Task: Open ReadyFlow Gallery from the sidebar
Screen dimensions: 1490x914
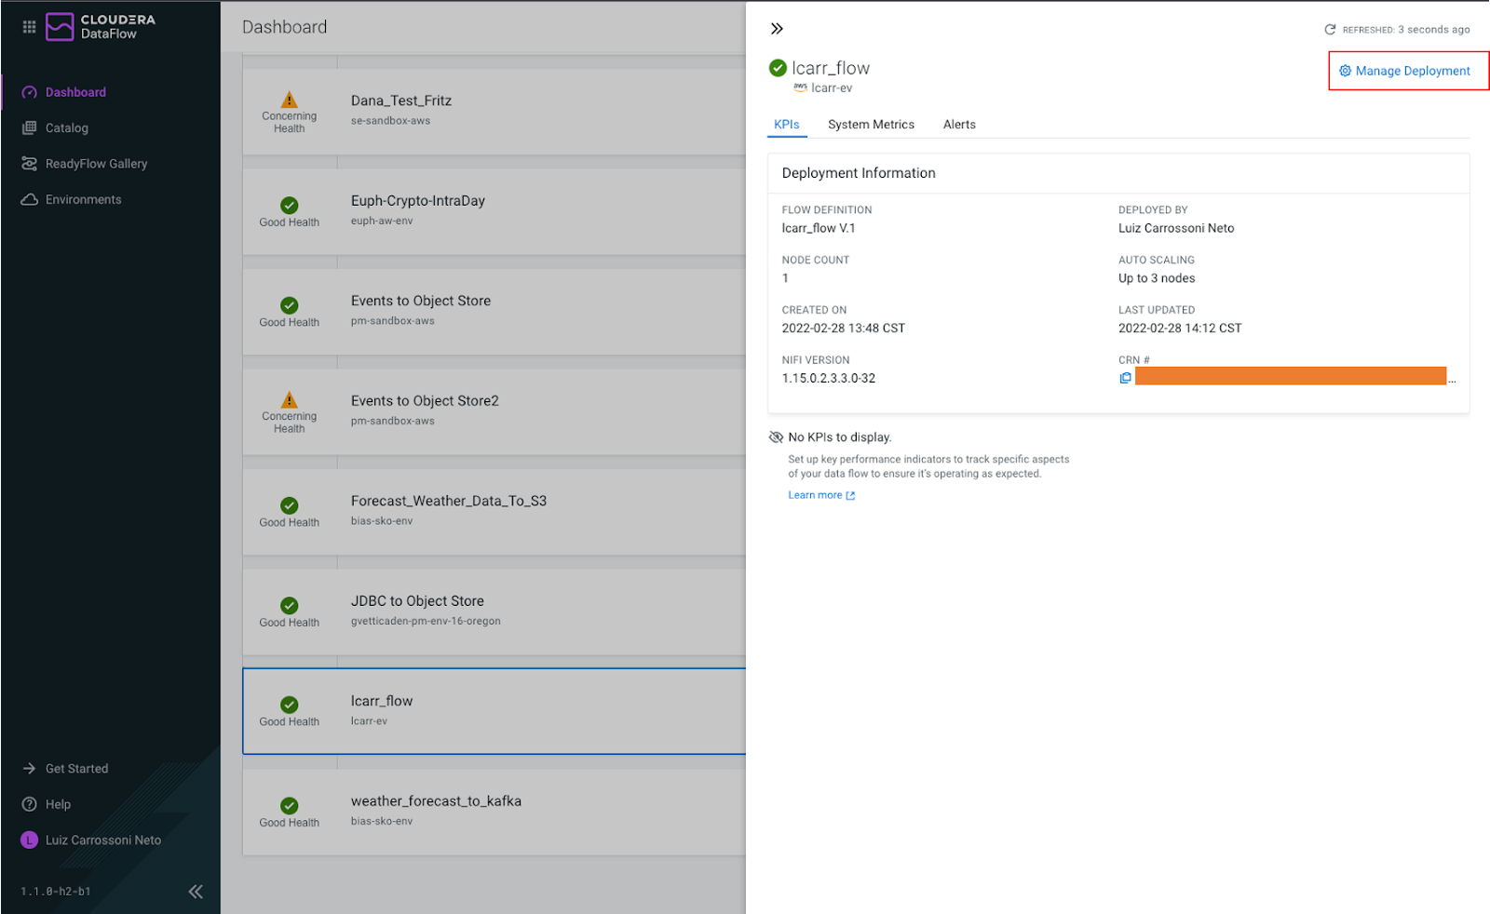Action: [x=96, y=163]
